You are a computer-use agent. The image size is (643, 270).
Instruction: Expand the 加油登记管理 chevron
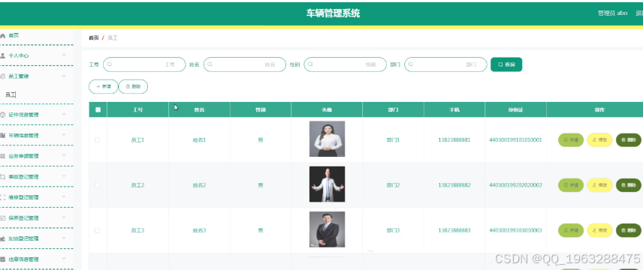pos(64,238)
